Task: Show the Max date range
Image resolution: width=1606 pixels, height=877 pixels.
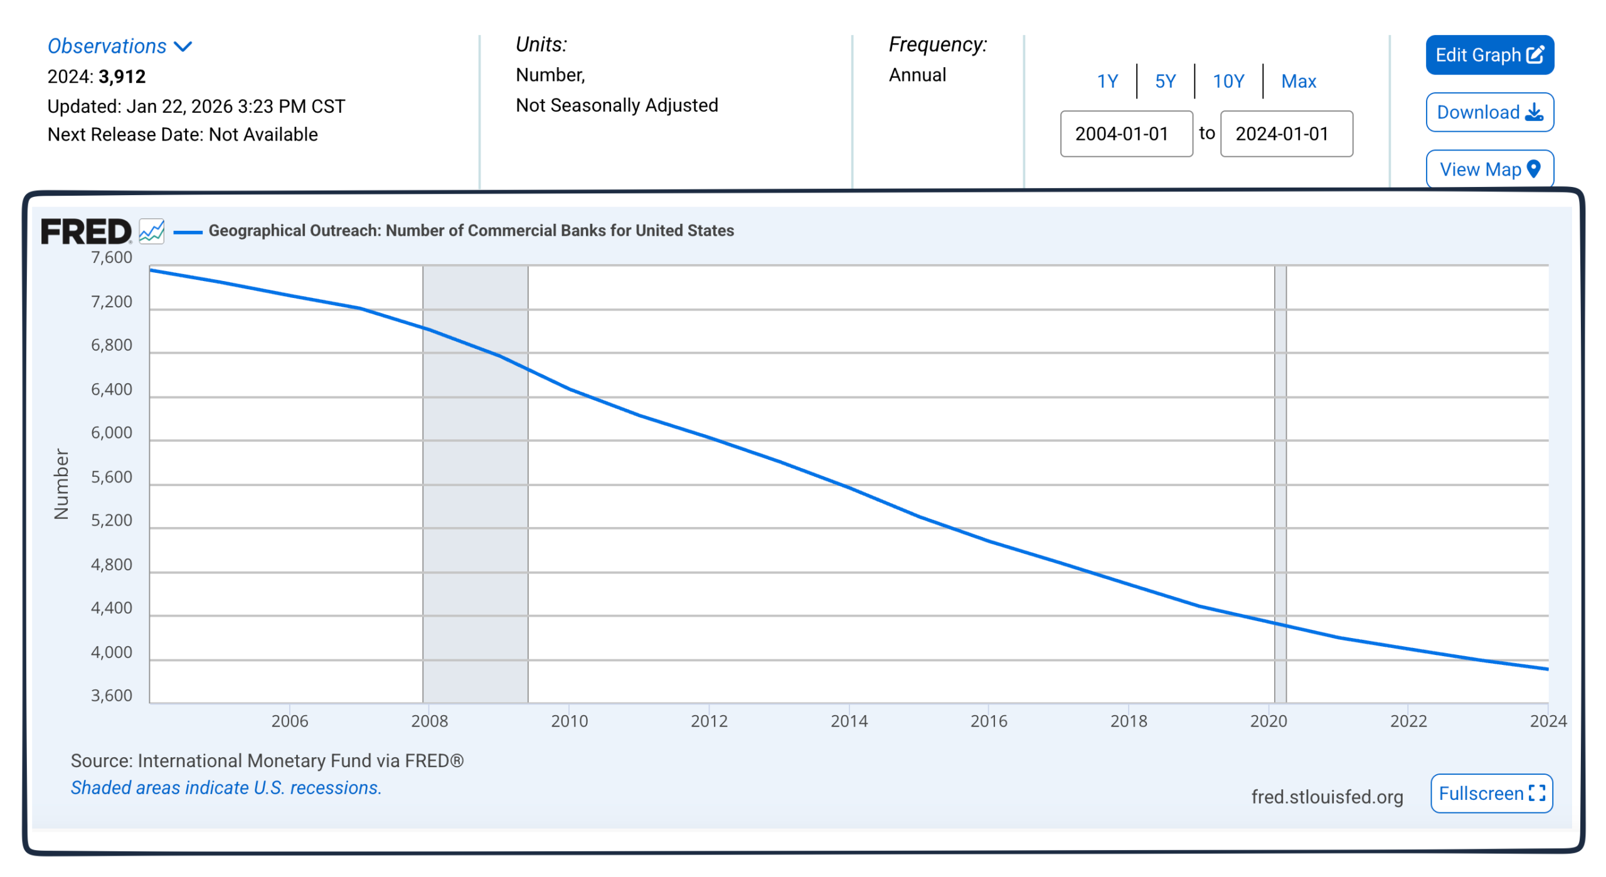Action: pos(1299,81)
